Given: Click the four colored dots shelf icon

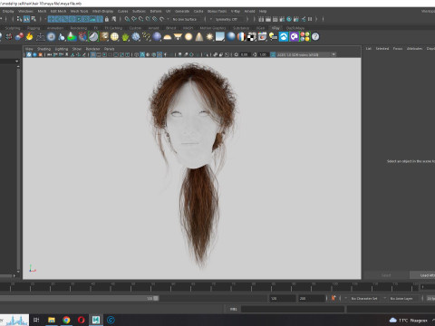Looking at the screenshot, I should point(304,37).
